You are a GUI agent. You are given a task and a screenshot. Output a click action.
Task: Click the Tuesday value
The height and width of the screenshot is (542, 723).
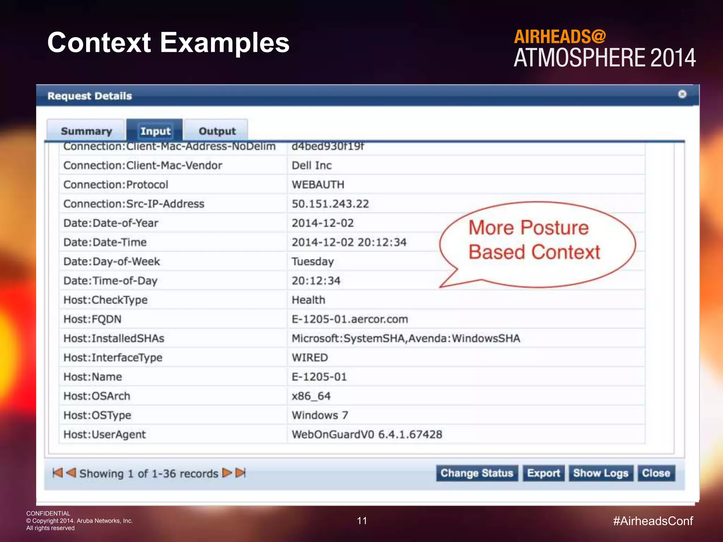point(313,261)
